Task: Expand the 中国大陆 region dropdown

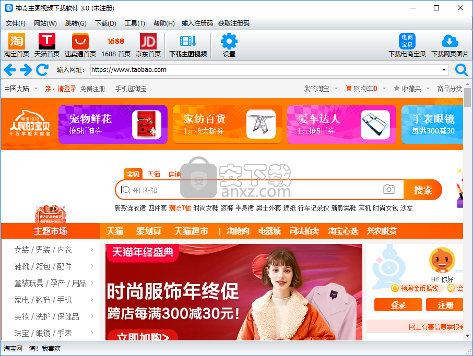Action: point(36,89)
